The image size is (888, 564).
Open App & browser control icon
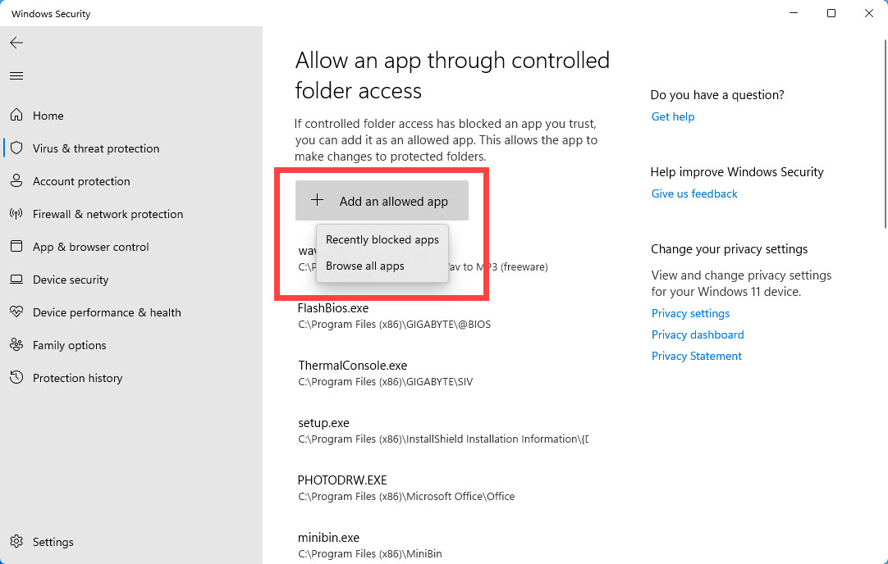point(16,247)
